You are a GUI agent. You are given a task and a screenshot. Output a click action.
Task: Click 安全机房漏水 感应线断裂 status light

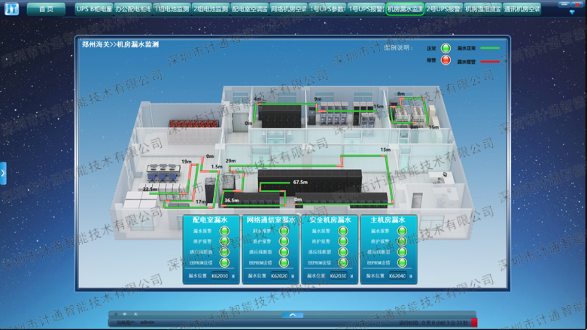(x=343, y=252)
